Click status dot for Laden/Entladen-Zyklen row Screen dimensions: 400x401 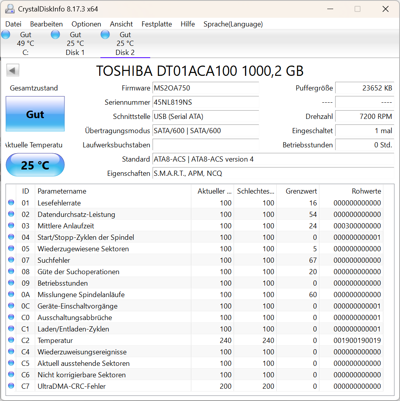[11, 329]
